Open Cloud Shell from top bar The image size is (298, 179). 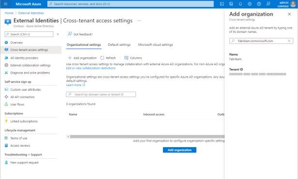(x=222, y=4)
